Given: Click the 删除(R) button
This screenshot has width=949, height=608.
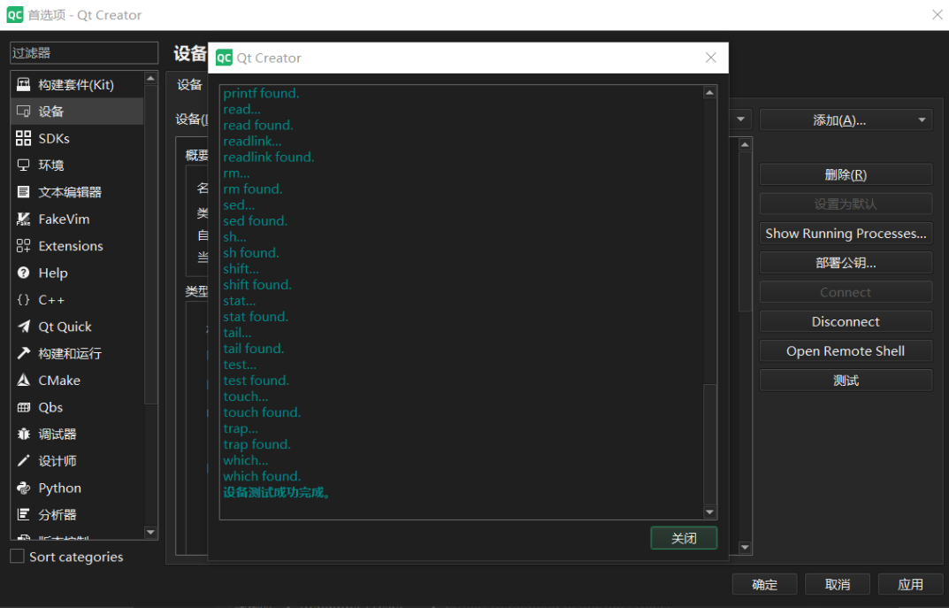Looking at the screenshot, I should pyautogui.click(x=846, y=174).
